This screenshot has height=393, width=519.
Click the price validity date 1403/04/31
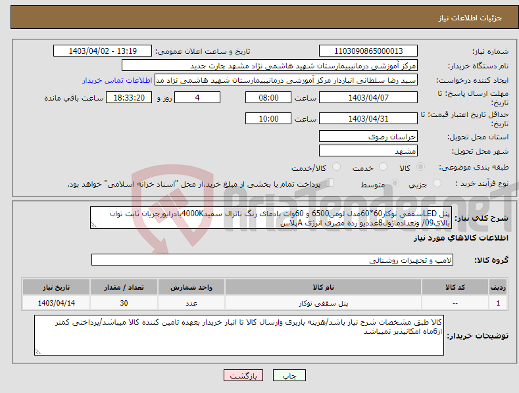click(368, 118)
